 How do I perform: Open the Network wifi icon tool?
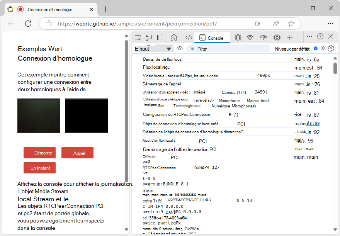250,38
